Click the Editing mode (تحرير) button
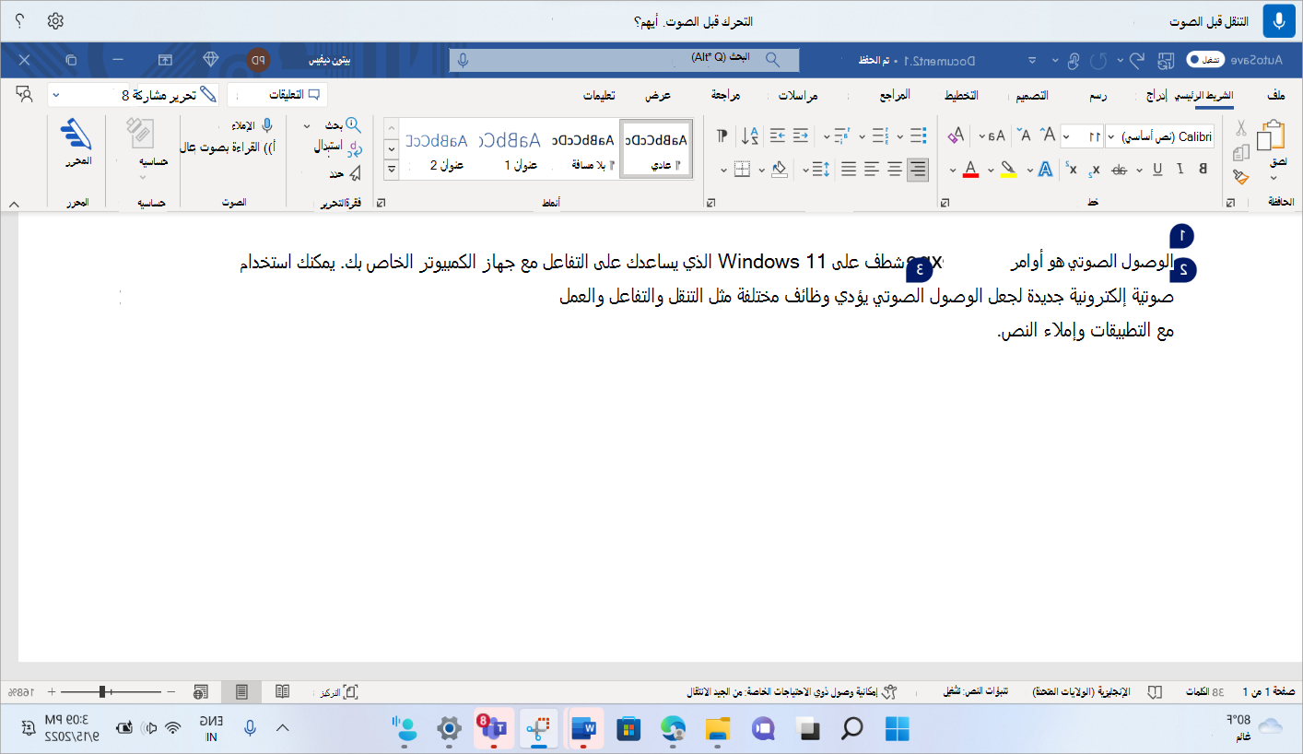This screenshot has height=754, width=1303. point(180,95)
